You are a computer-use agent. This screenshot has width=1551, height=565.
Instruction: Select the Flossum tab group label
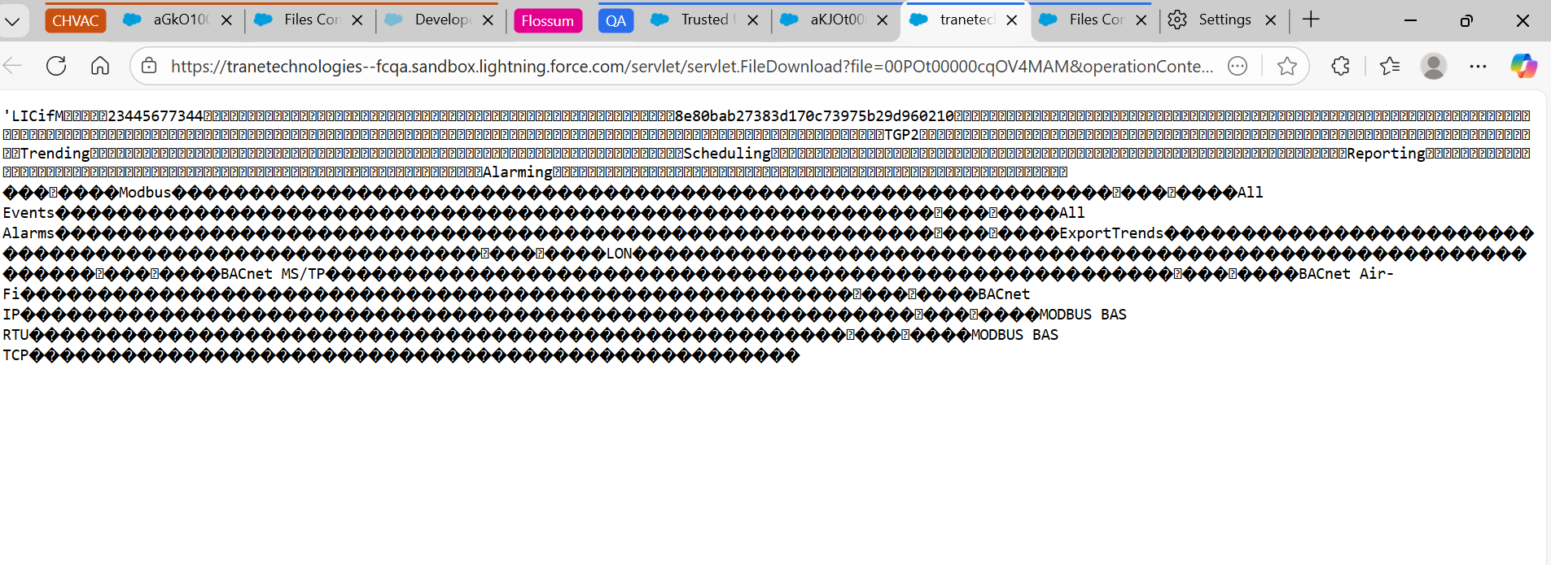point(548,21)
